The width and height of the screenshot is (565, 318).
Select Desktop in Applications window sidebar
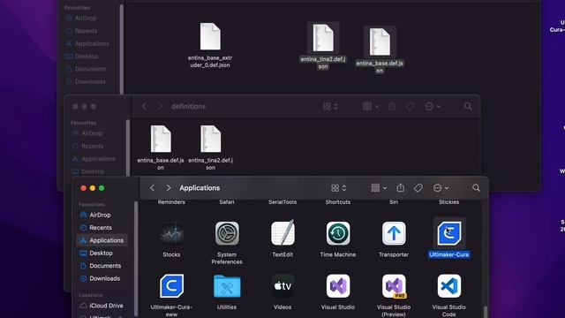pyautogui.click(x=96, y=254)
